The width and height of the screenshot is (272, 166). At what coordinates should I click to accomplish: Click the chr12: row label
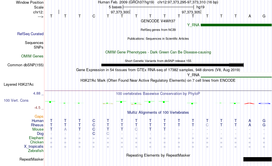[38, 12]
